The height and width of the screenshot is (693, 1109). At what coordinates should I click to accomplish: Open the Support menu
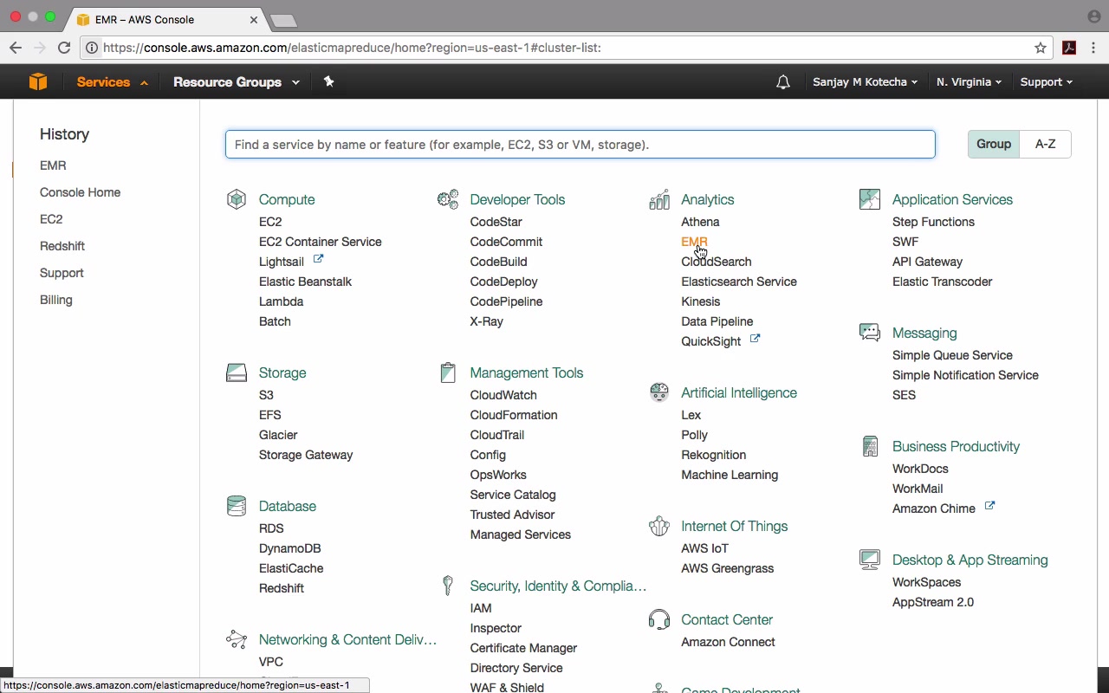[1046, 82]
